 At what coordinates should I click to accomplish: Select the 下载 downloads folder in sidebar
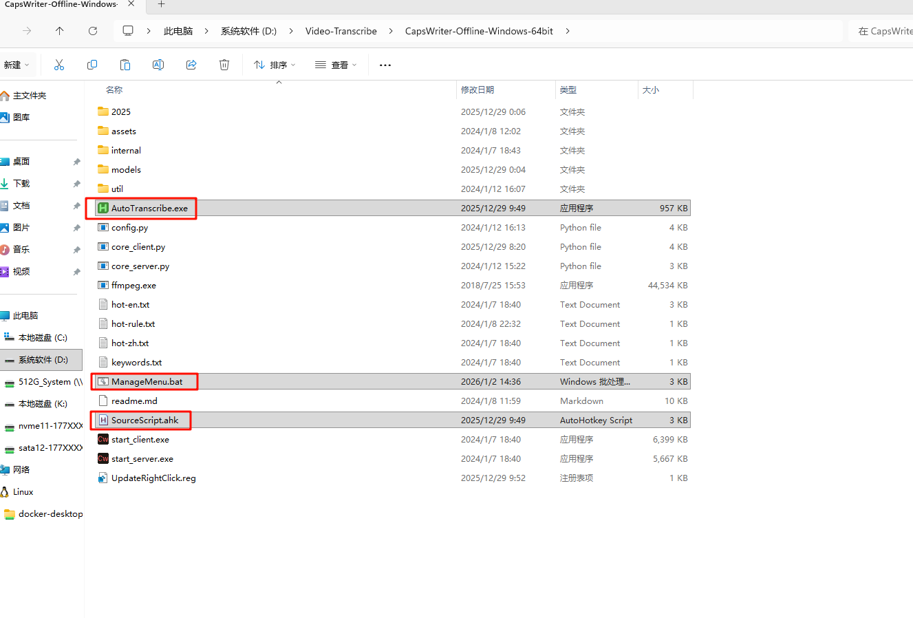(21, 184)
